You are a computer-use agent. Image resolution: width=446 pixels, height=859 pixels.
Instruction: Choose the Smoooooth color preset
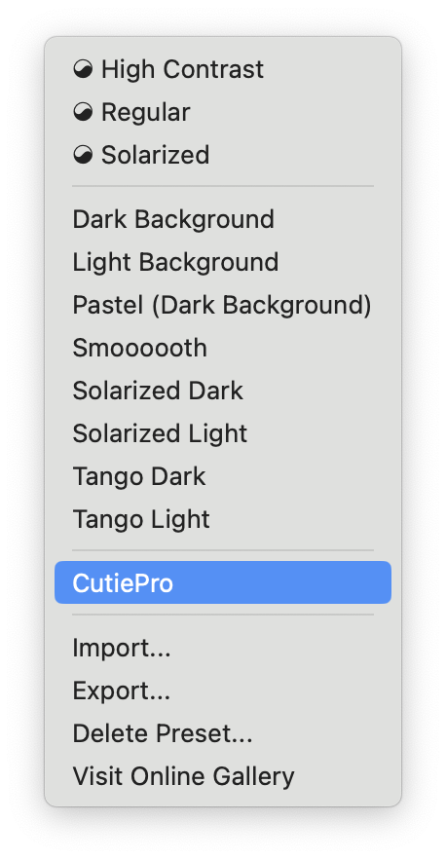[223, 348]
